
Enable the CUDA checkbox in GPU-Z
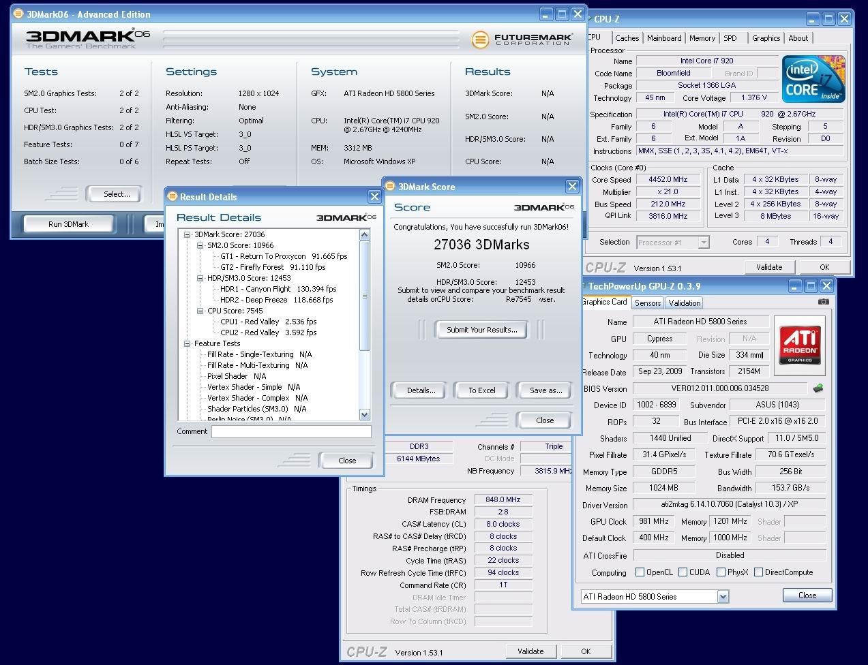coord(683,572)
